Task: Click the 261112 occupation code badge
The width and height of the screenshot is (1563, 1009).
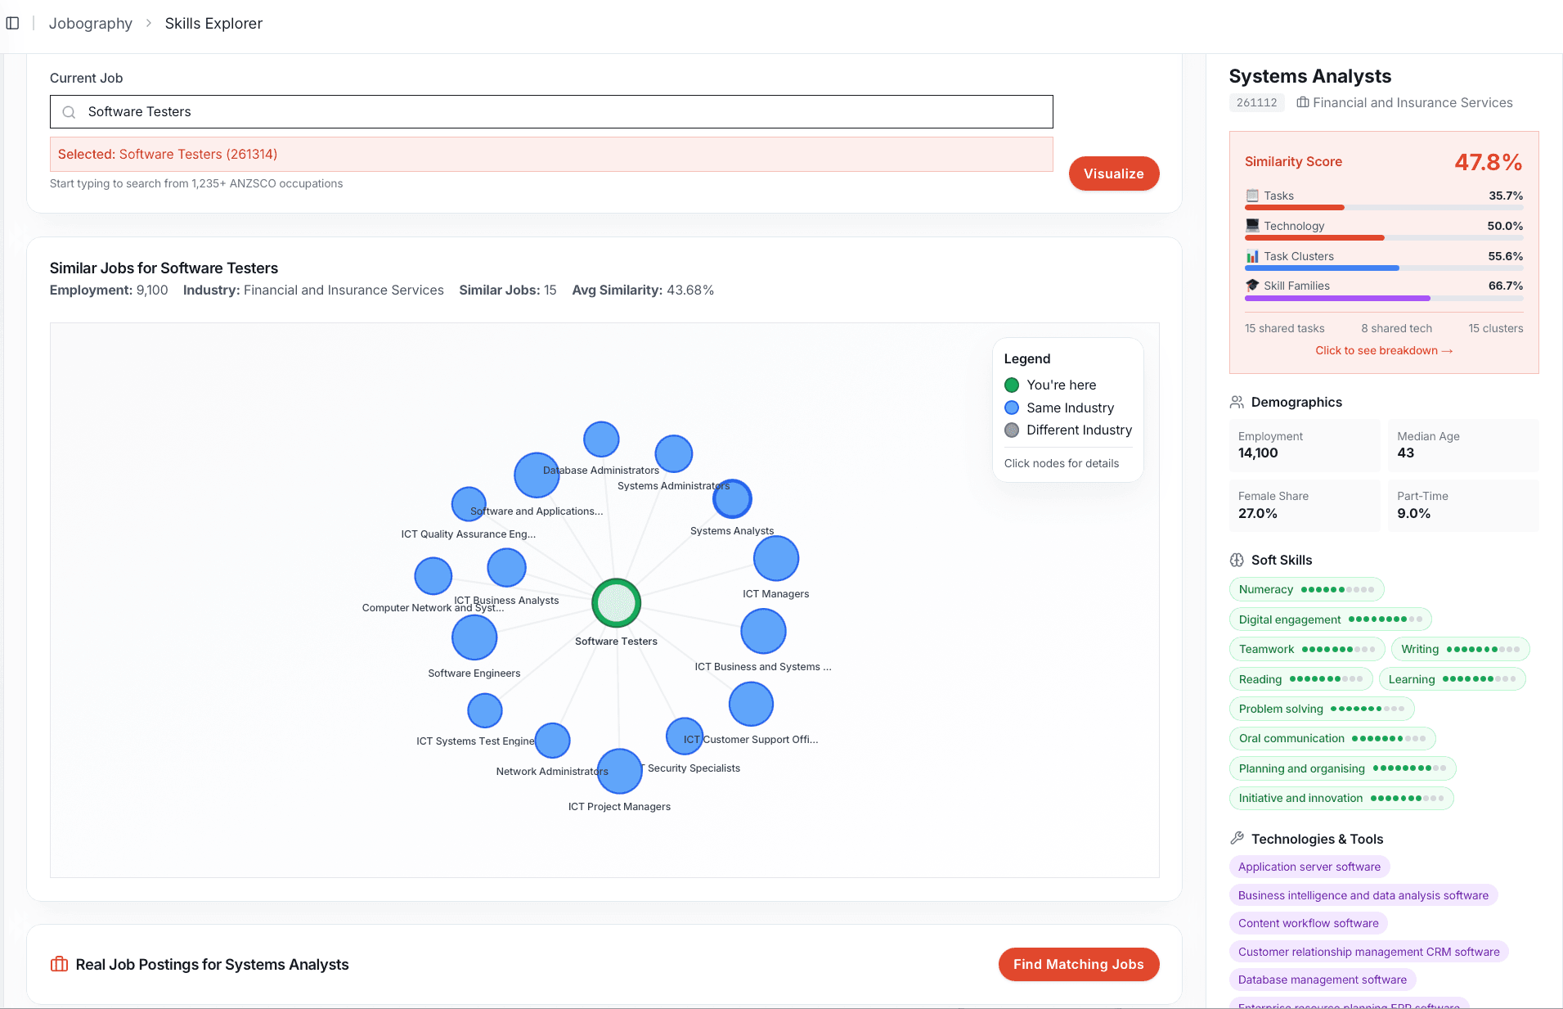Action: pos(1256,102)
